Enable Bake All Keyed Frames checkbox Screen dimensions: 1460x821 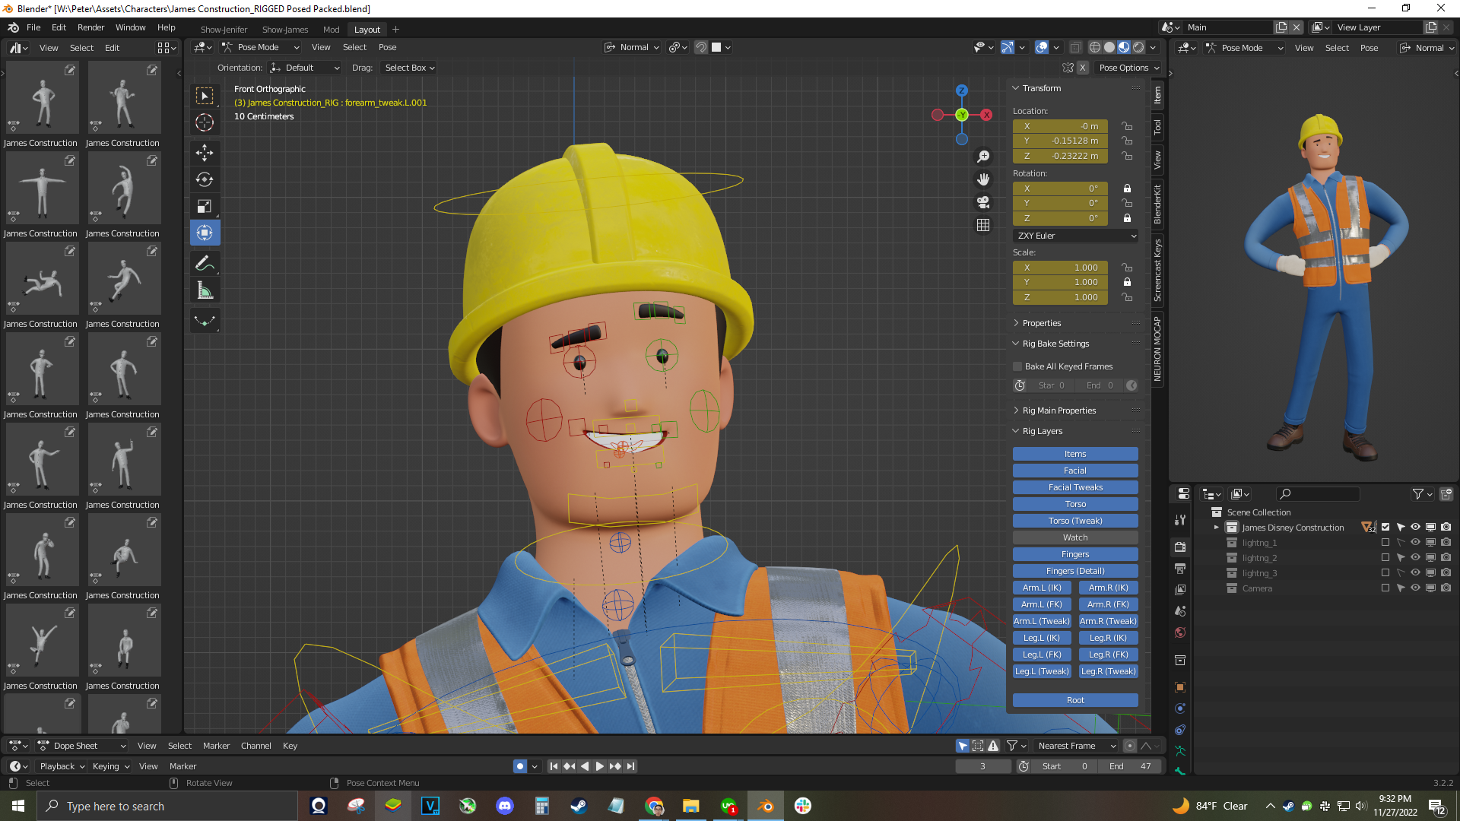[x=1017, y=366]
